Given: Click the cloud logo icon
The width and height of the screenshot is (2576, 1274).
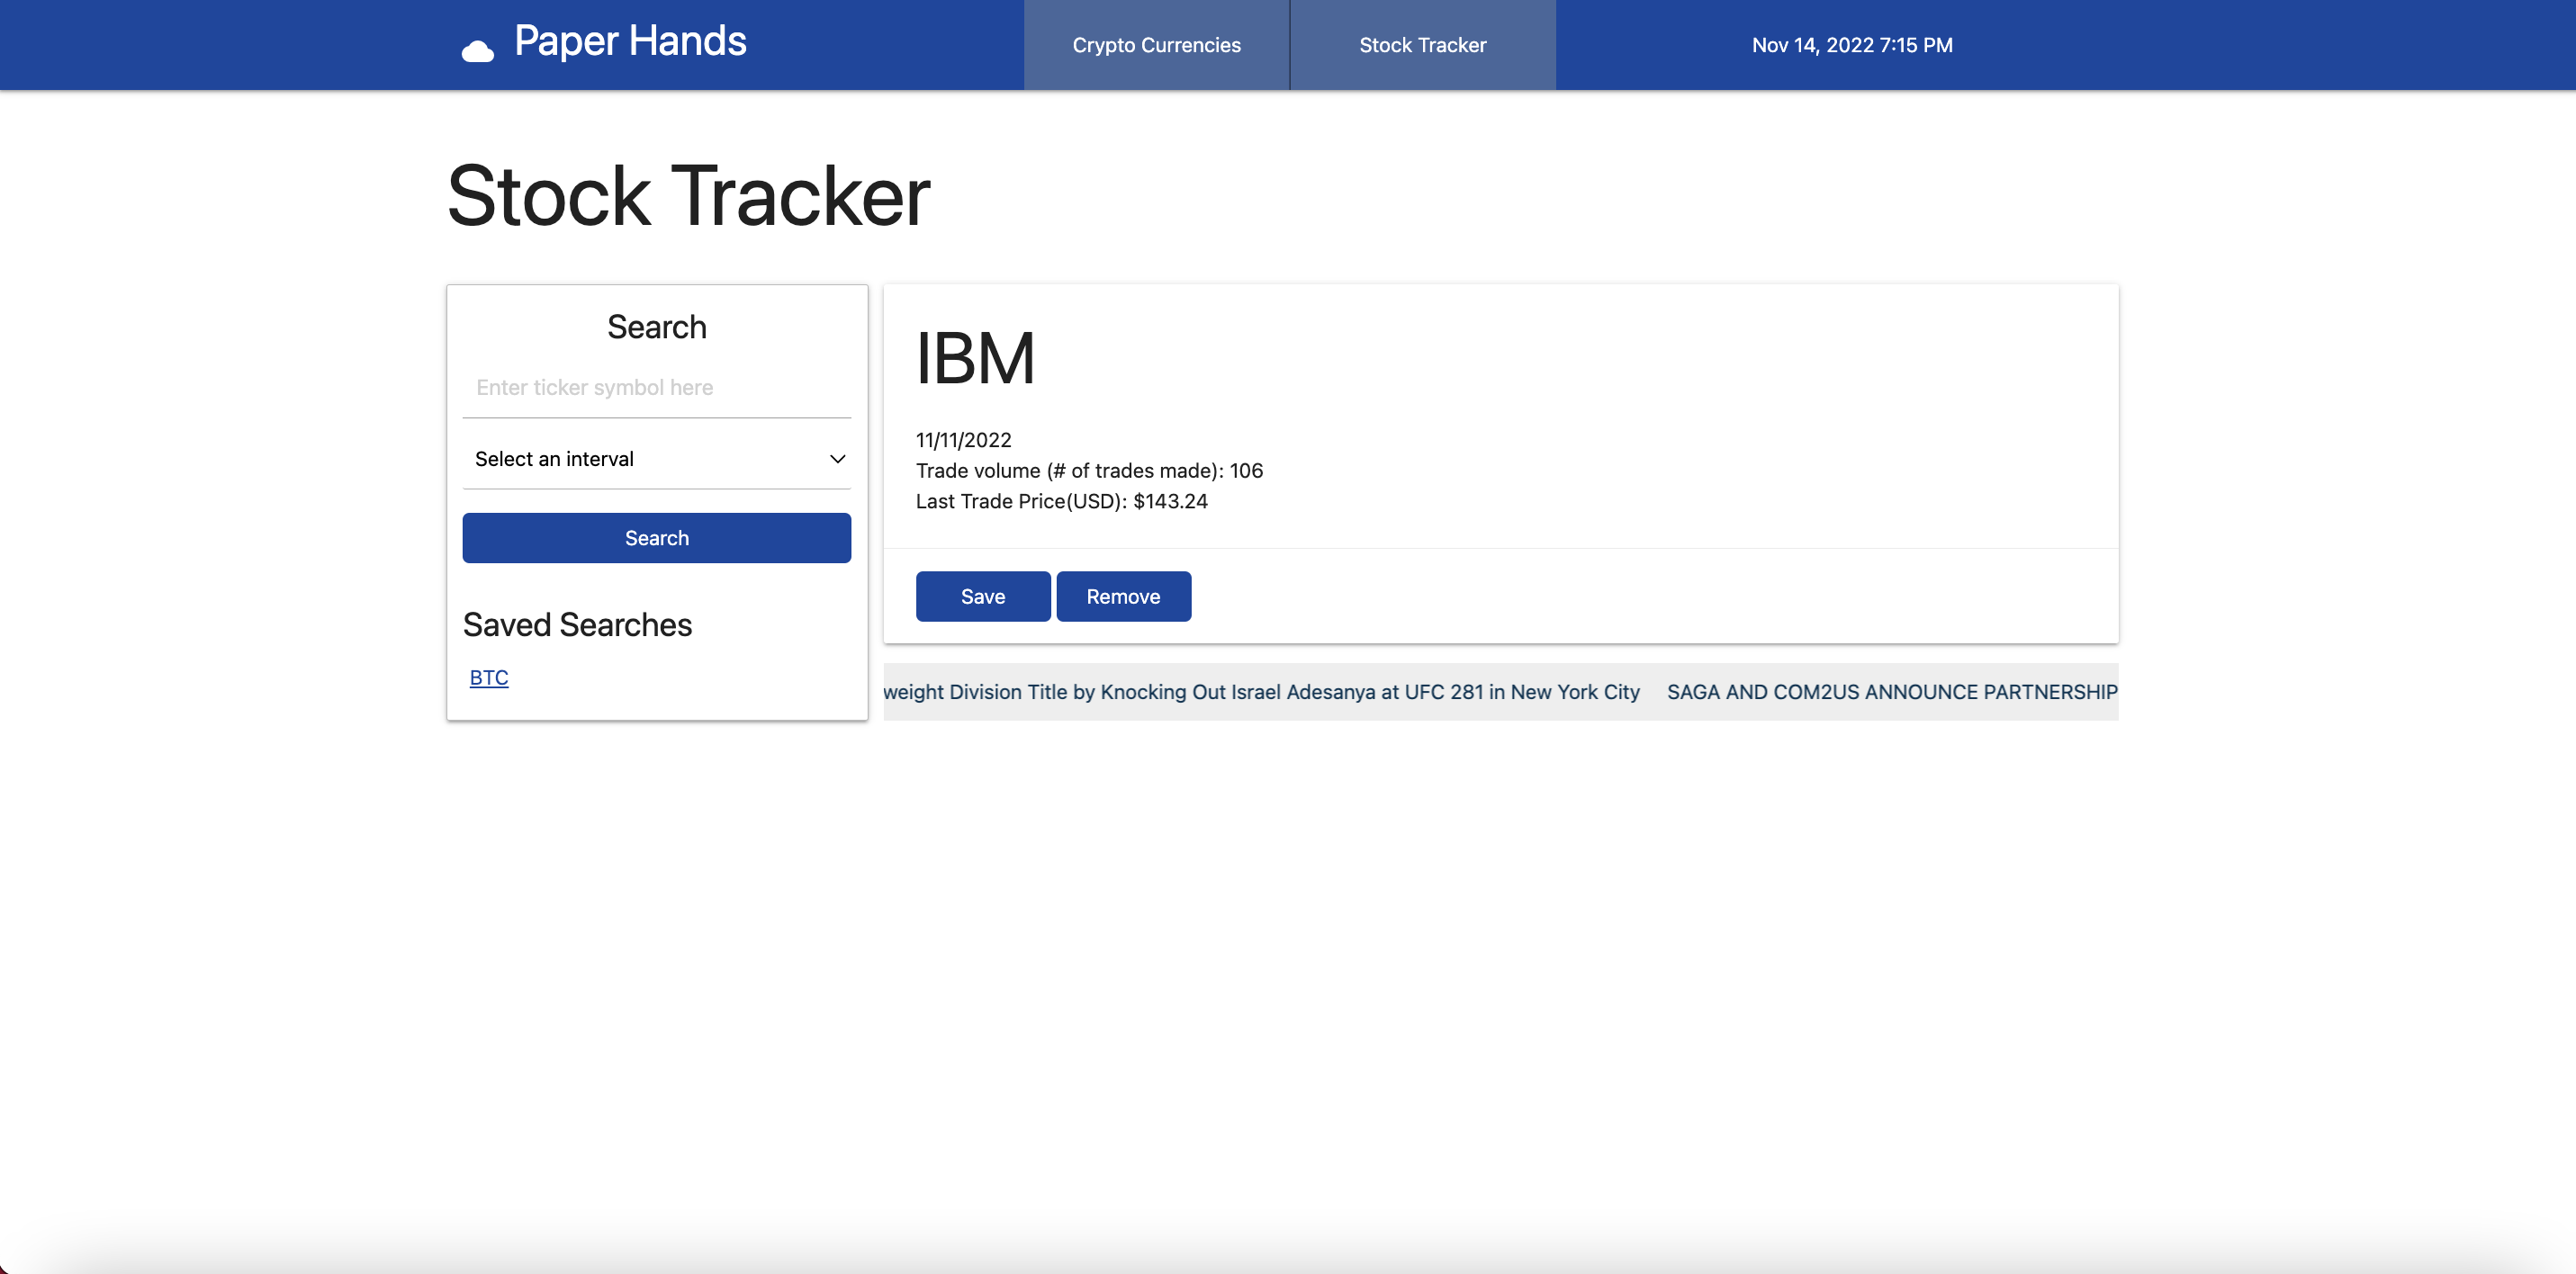Looking at the screenshot, I should pyautogui.click(x=477, y=50).
